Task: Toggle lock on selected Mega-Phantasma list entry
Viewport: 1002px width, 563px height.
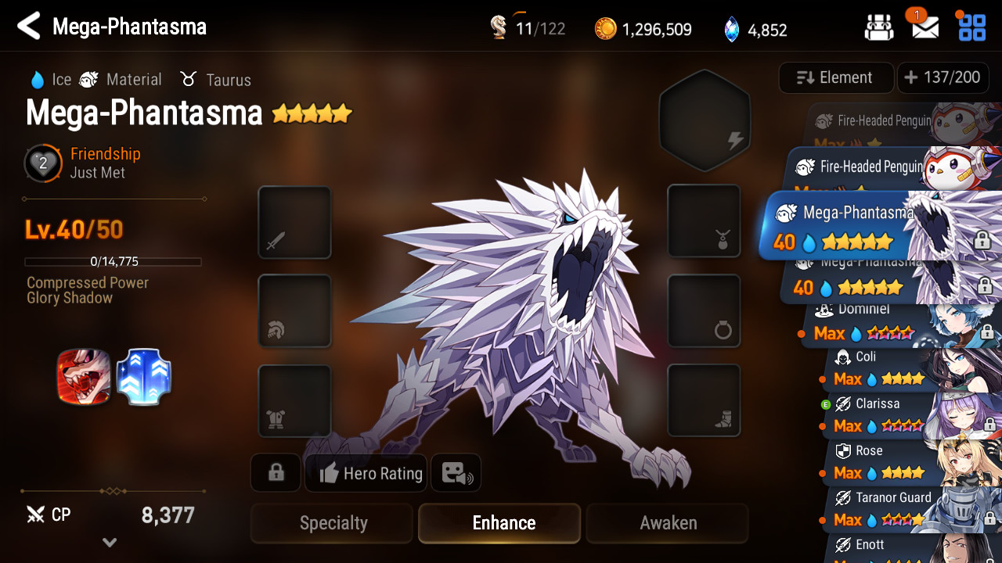Action: click(982, 242)
